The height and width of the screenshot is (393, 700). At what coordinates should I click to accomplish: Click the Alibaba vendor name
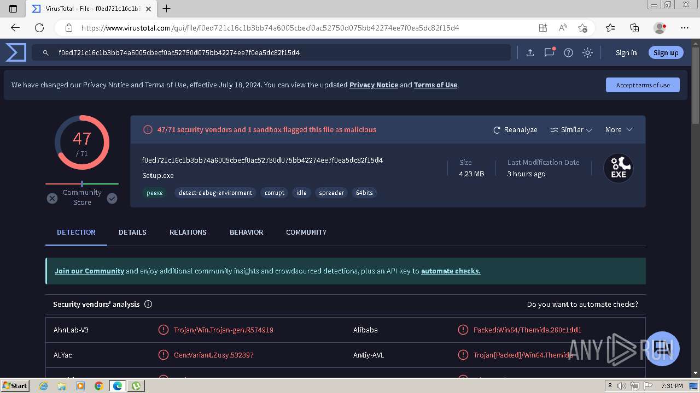point(365,330)
